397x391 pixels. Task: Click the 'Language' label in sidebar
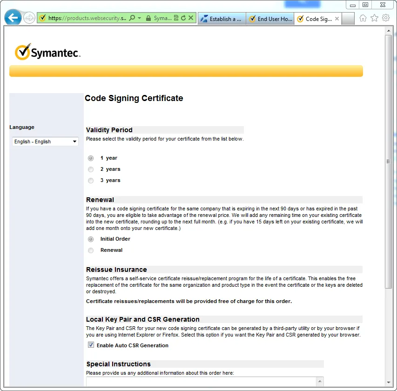(x=22, y=127)
